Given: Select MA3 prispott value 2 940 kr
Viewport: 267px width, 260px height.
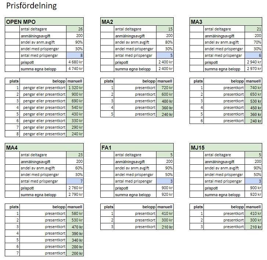Looking at the screenshot, I should pyautogui.click(x=253, y=62).
